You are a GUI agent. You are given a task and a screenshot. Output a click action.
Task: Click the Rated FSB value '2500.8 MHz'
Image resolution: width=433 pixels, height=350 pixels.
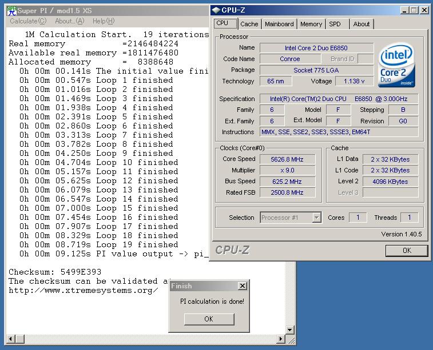pyautogui.click(x=287, y=192)
